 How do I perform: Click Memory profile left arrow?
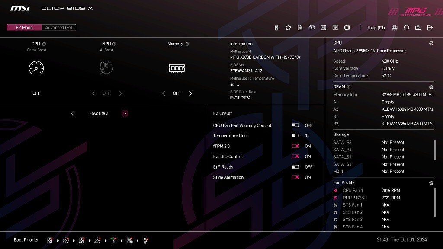[x=164, y=93]
